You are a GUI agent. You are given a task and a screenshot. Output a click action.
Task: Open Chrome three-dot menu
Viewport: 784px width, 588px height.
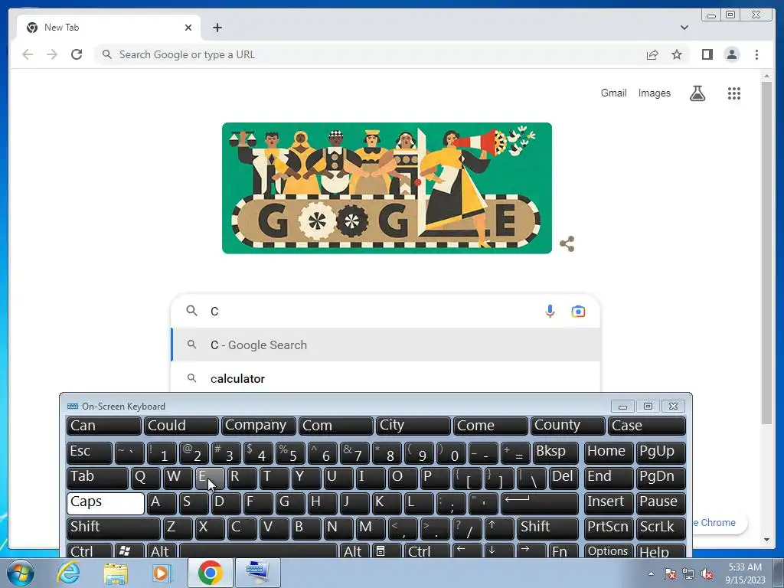(x=756, y=54)
